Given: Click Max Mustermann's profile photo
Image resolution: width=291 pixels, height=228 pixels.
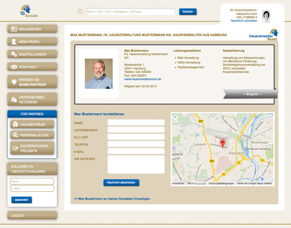Looking at the screenshot, I should 99,74.
